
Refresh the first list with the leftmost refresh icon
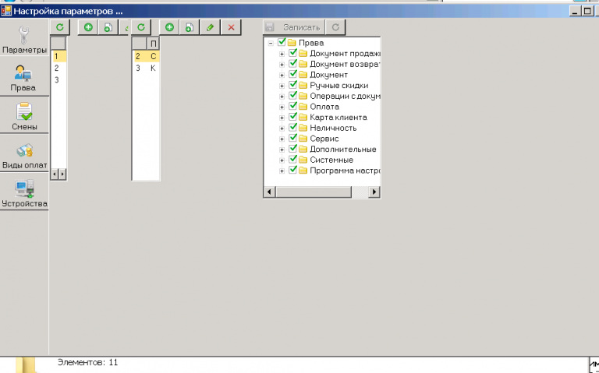[x=60, y=27]
